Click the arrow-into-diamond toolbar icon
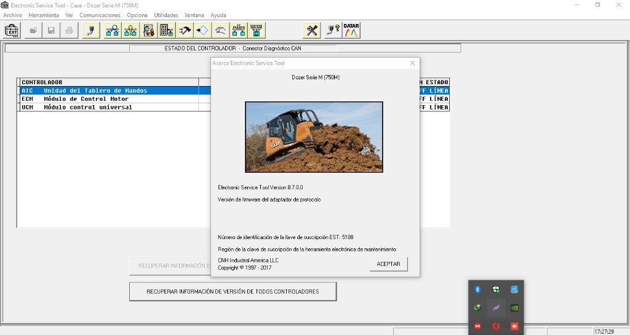The width and height of the screenshot is (630, 335). pos(202,31)
